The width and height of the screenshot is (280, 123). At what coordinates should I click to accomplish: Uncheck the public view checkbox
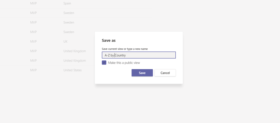(104, 63)
